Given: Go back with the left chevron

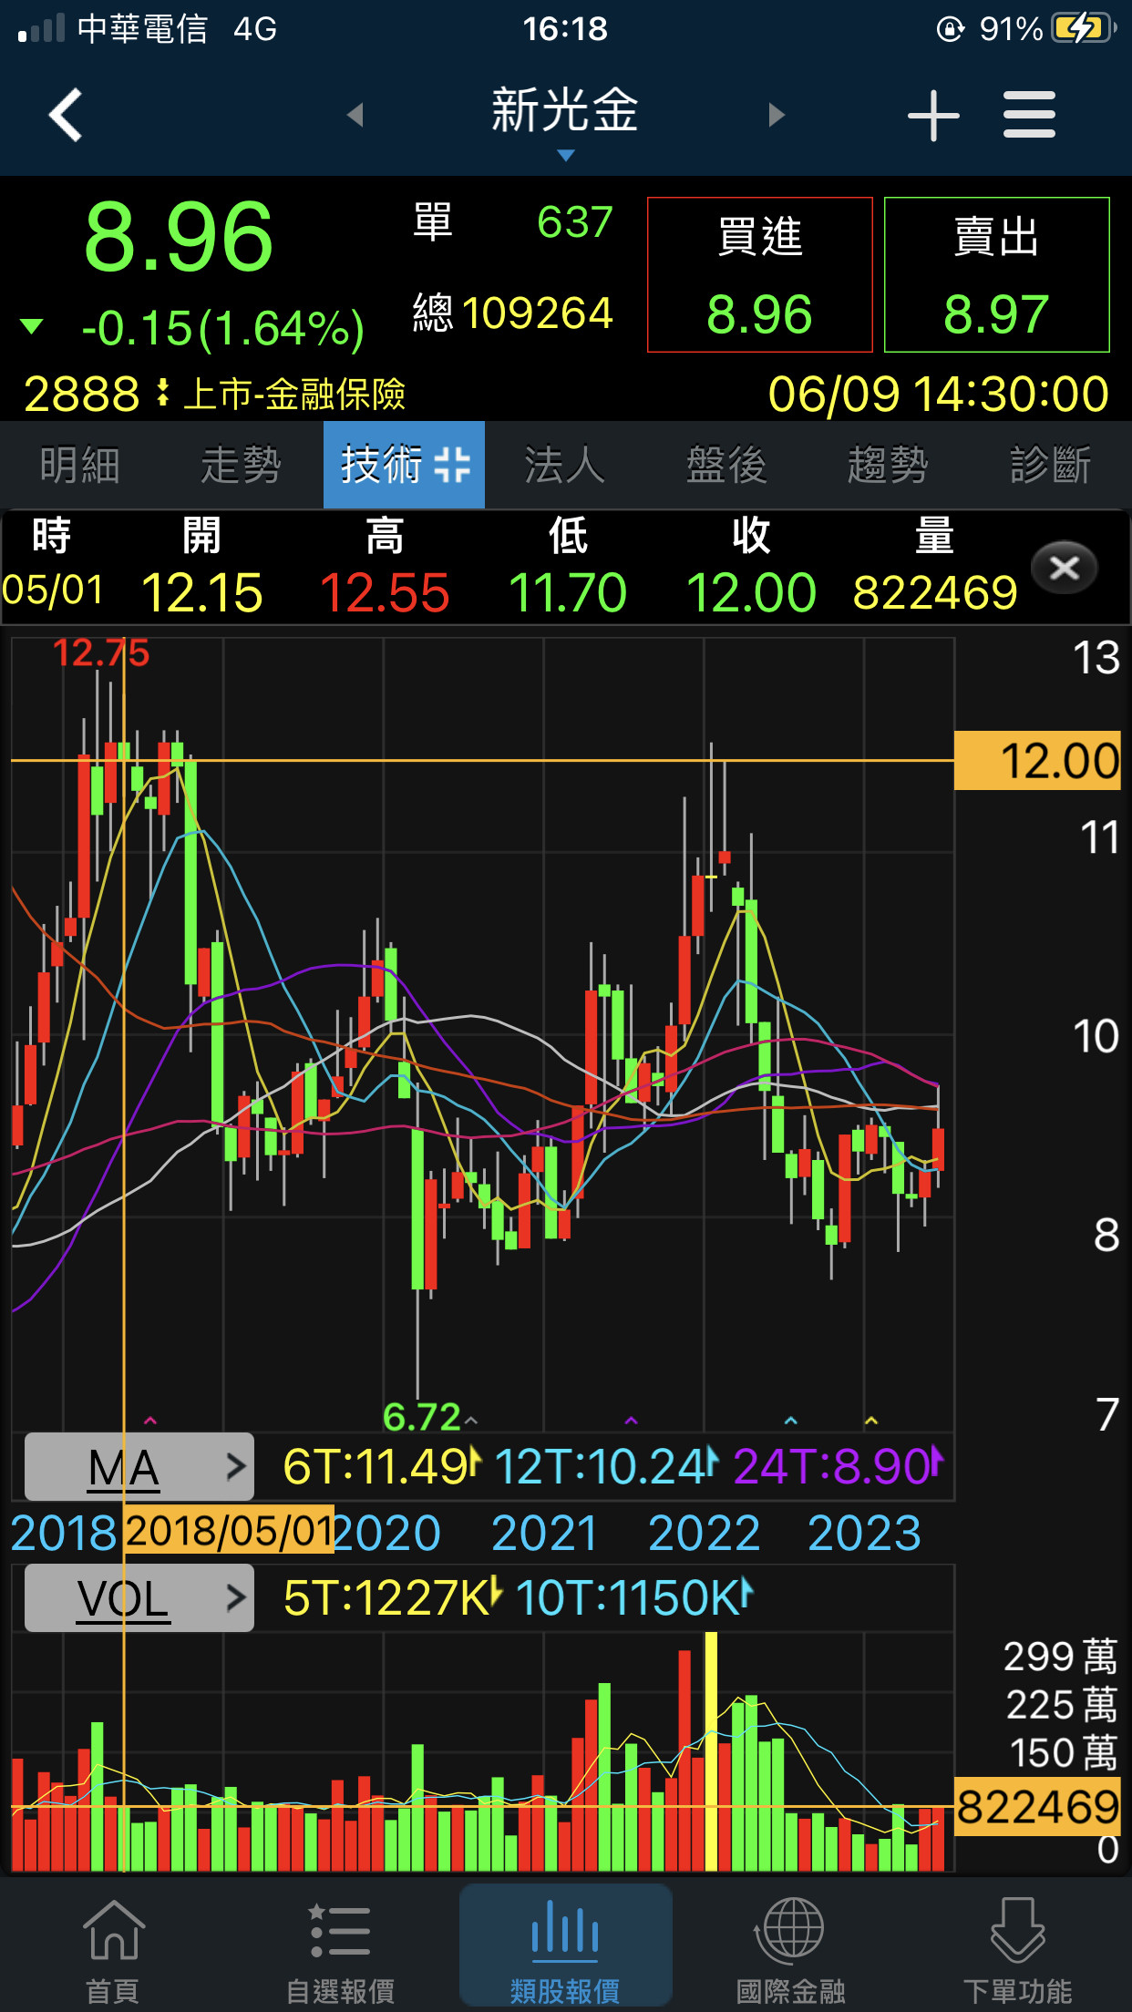Looking at the screenshot, I should 66,115.
